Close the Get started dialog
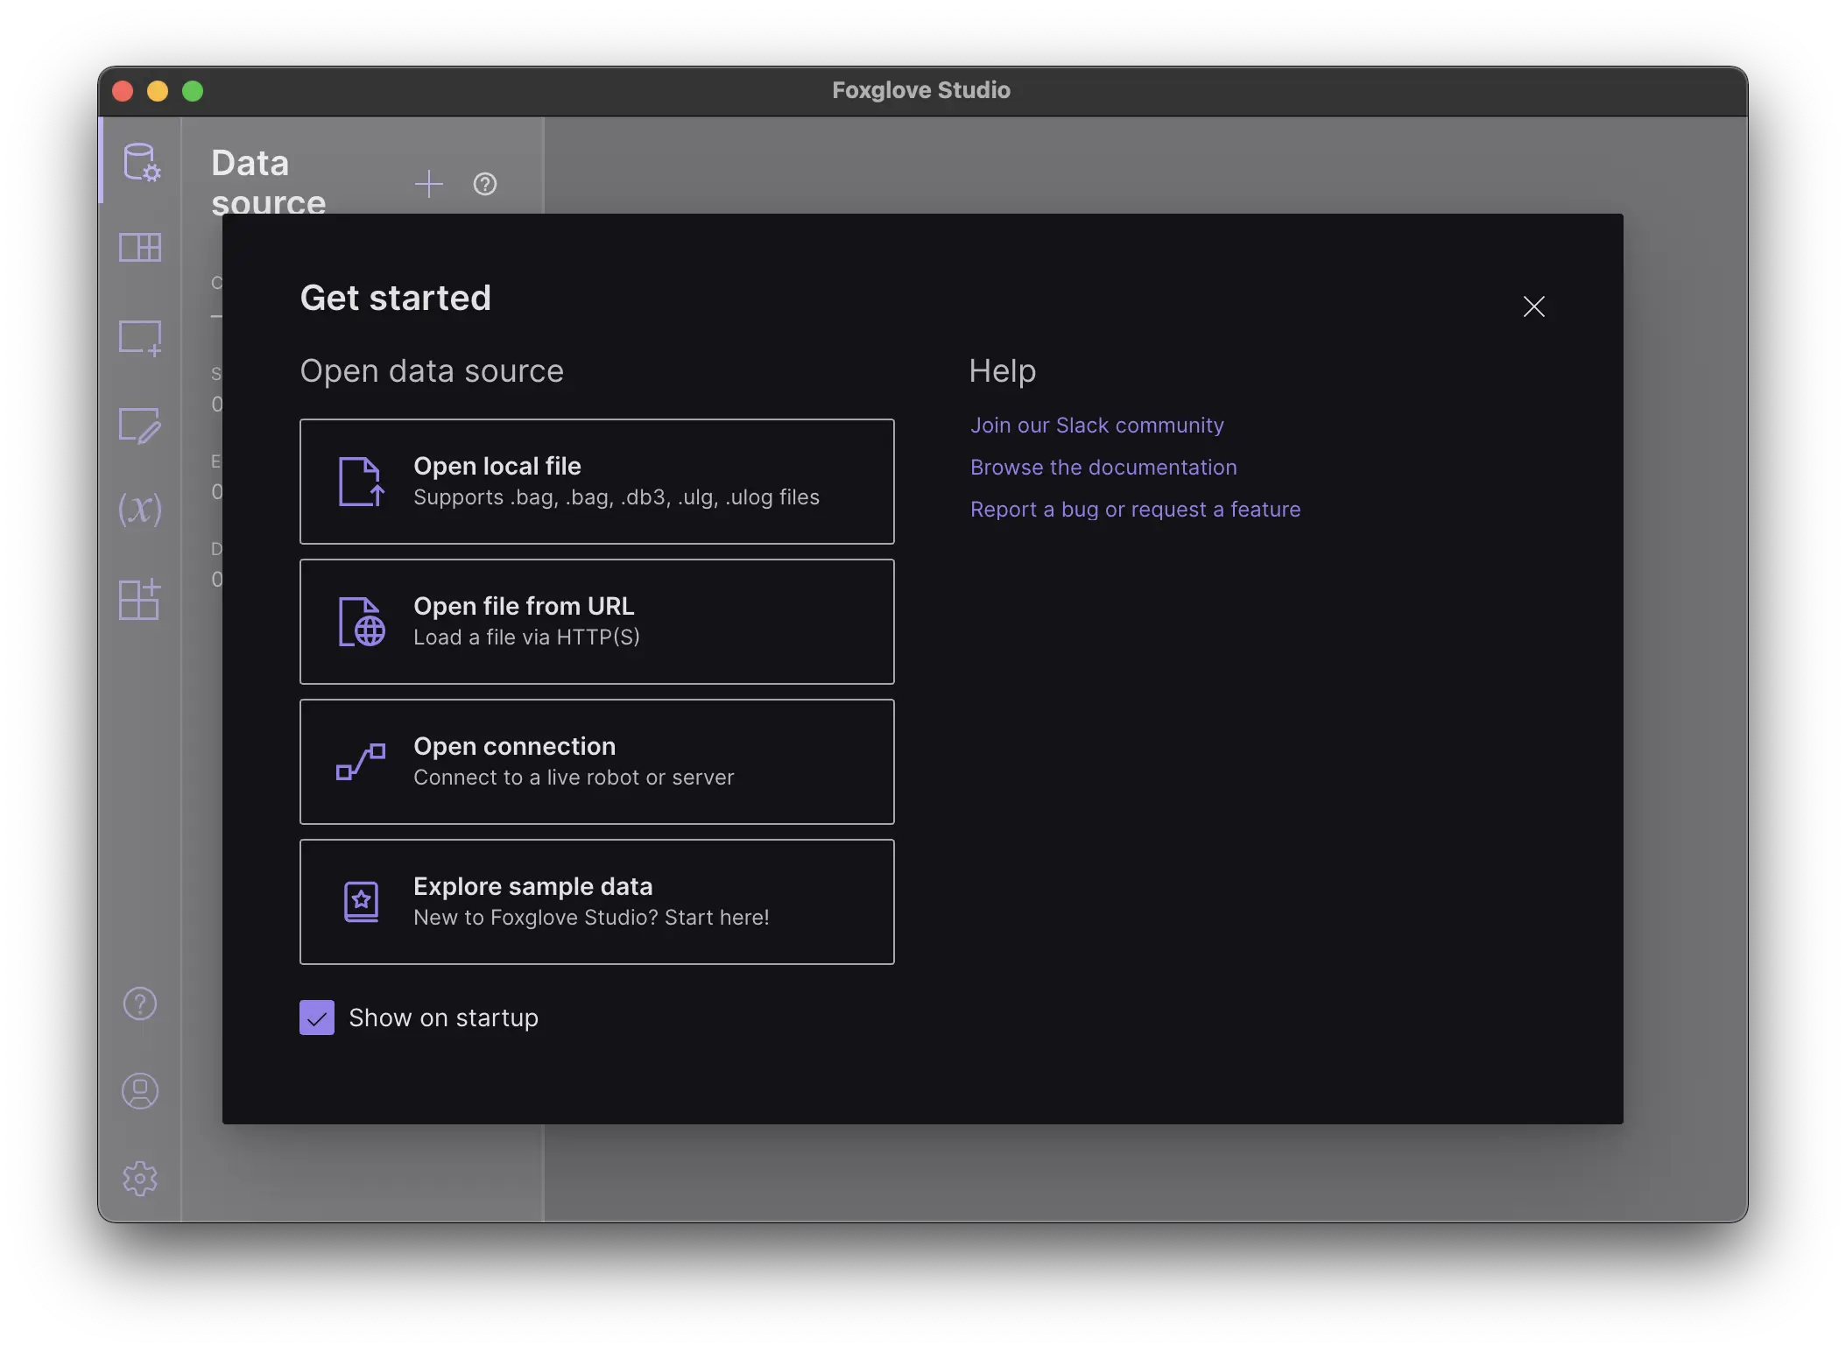 click(x=1534, y=306)
